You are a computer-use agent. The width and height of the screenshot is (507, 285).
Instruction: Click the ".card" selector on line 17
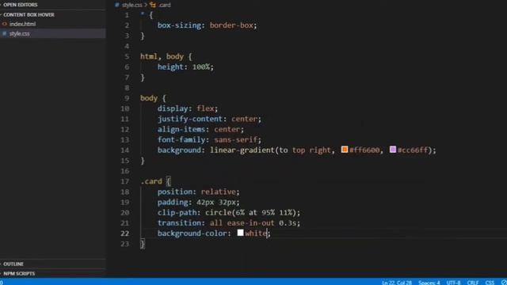point(151,181)
